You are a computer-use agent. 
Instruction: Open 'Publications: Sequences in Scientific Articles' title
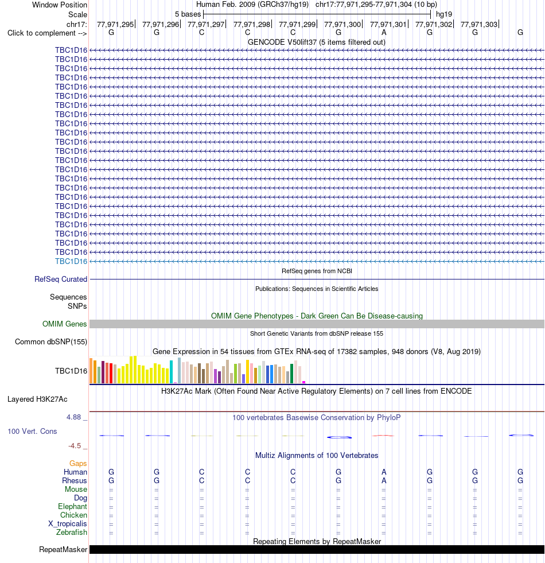tap(317, 289)
